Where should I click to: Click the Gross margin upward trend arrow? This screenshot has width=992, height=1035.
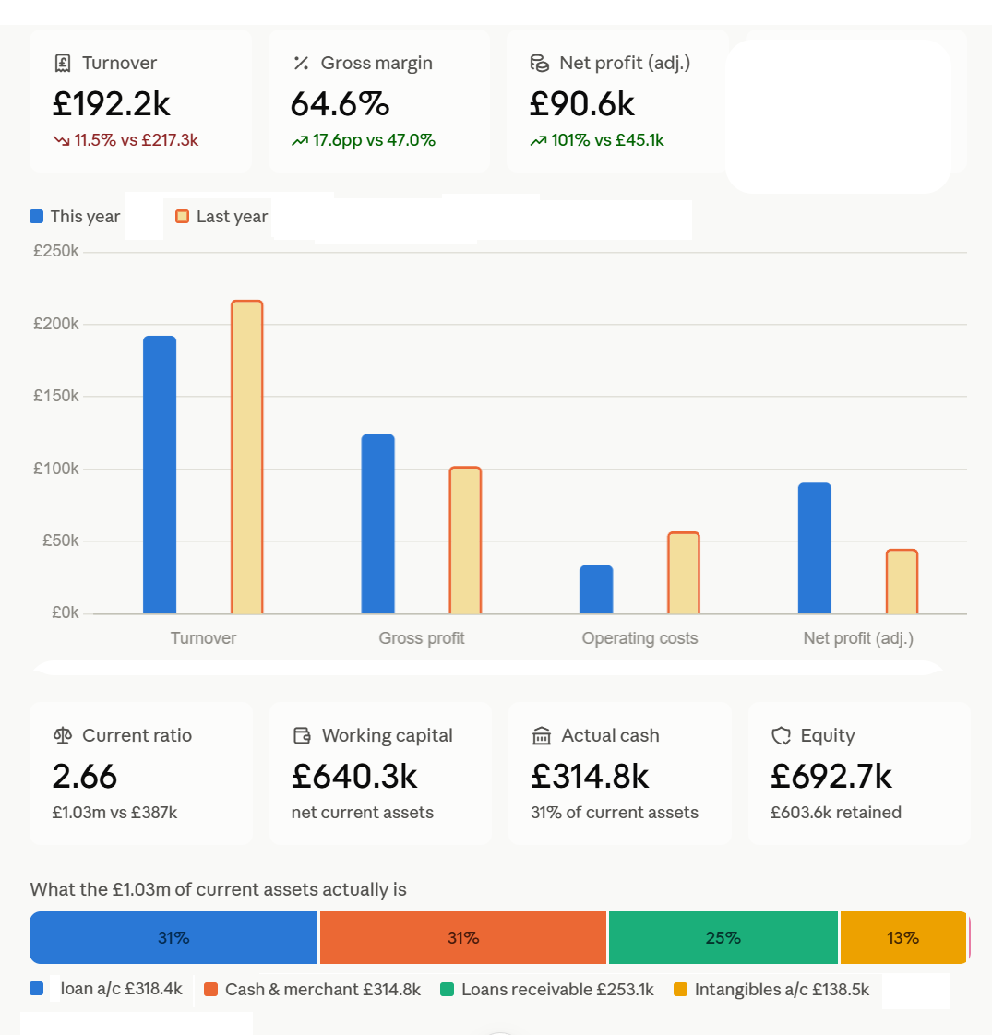pyautogui.click(x=300, y=140)
